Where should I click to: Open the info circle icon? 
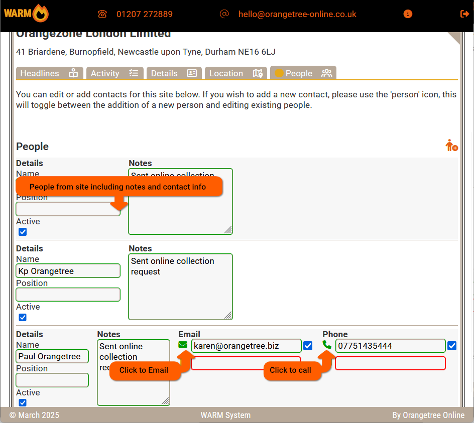(408, 14)
